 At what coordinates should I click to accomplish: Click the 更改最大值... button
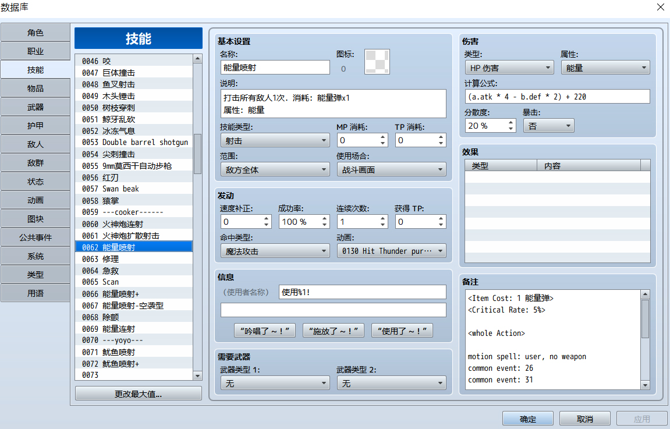pyautogui.click(x=138, y=393)
